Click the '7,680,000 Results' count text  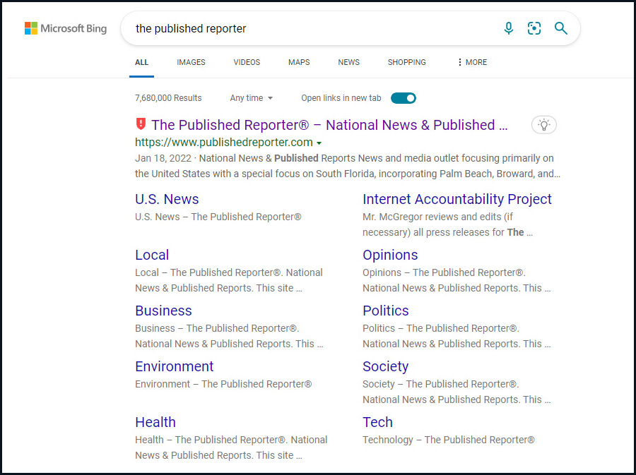point(168,98)
